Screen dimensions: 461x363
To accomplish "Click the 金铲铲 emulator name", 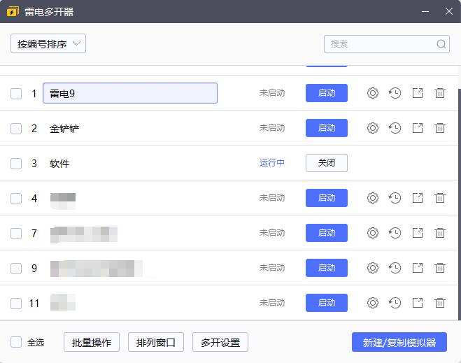I will tap(64, 129).
